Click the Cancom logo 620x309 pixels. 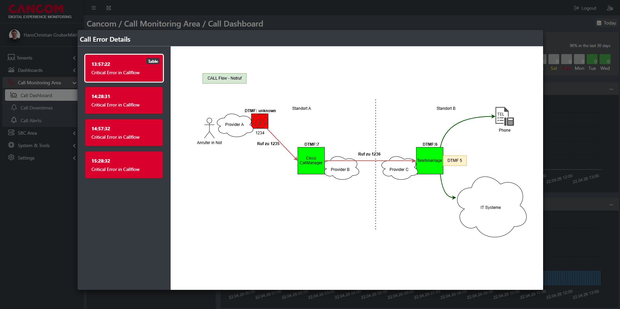click(40, 11)
